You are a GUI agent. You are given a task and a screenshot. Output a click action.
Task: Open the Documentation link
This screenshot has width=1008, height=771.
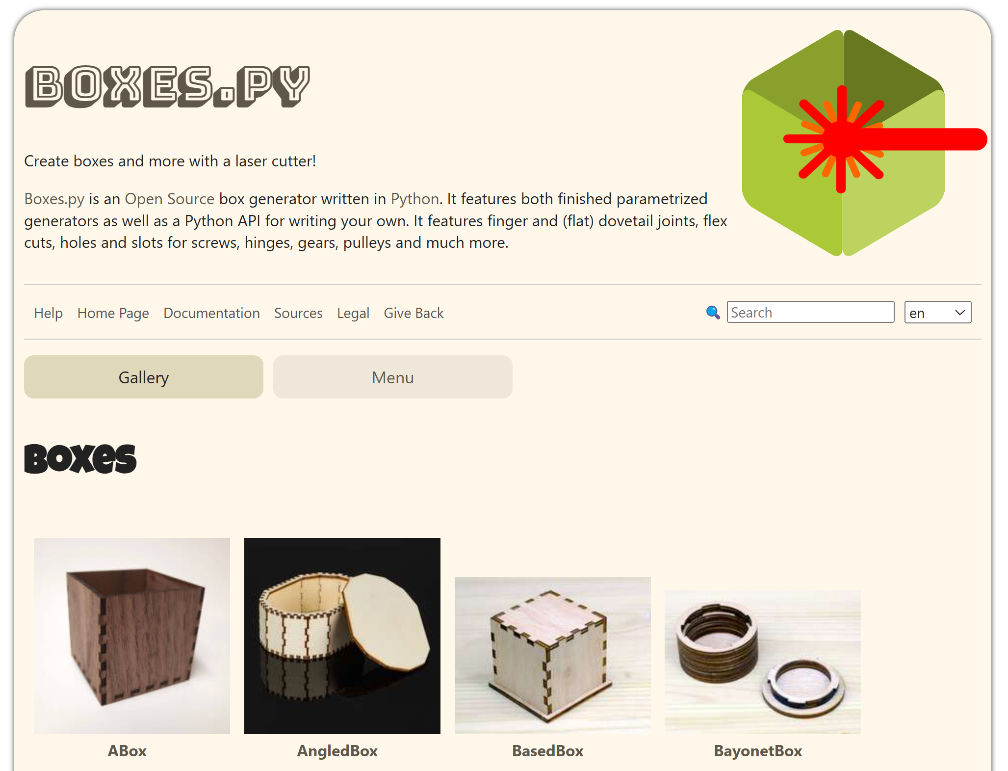[212, 313]
